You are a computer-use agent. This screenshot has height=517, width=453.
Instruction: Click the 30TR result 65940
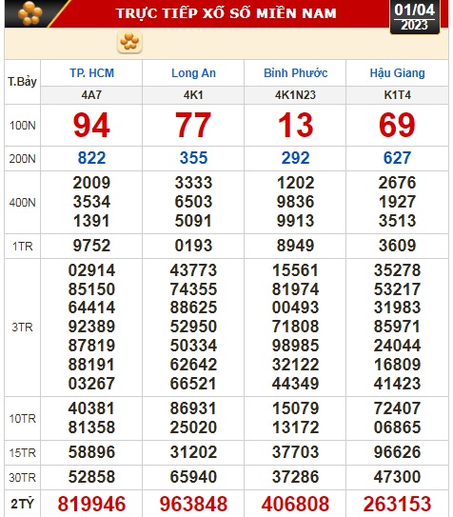coord(193,477)
